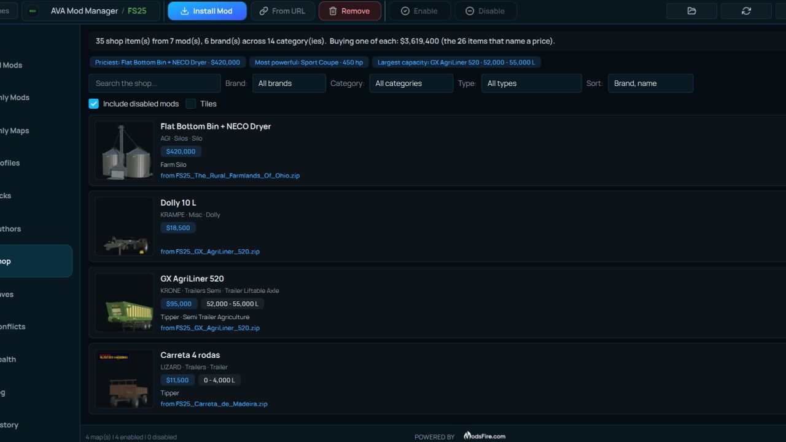
Task: Click the KRONE Trailers Semi subtitle text
Action: (220, 291)
